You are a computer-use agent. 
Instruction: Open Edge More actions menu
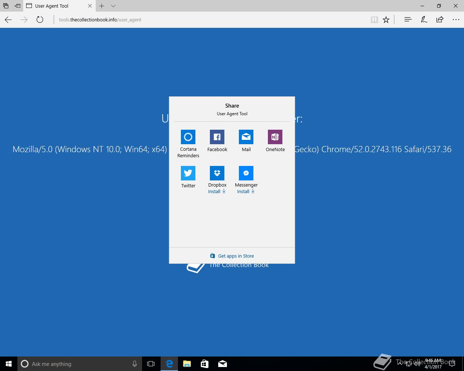[x=456, y=20]
